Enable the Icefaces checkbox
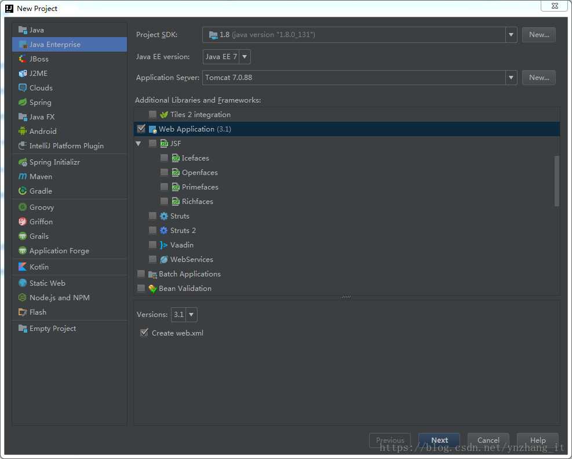The image size is (572, 459). click(x=164, y=158)
